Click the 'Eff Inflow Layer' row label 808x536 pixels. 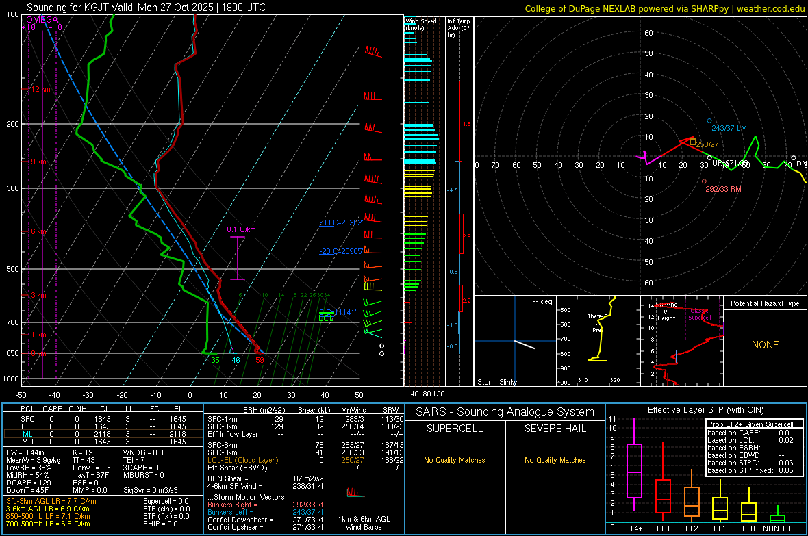pos(232,434)
